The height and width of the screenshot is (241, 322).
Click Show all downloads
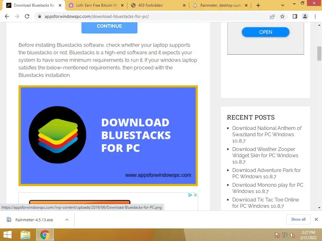coord(298,219)
